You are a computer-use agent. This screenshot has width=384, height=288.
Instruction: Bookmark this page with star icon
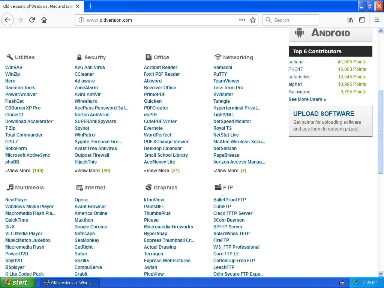(253, 20)
